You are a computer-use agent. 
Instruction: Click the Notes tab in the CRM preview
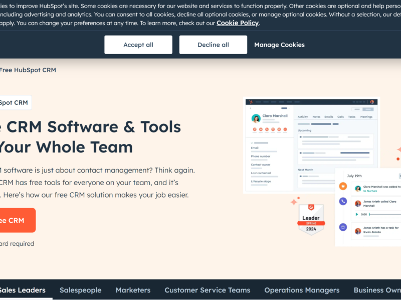pyautogui.click(x=316, y=117)
